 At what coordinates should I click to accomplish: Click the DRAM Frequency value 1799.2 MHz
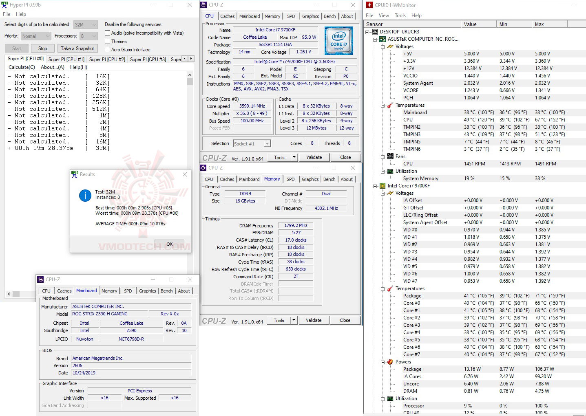[296, 225]
